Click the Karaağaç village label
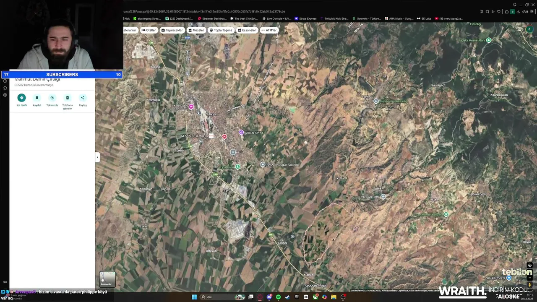537x302 pixels. point(438,85)
